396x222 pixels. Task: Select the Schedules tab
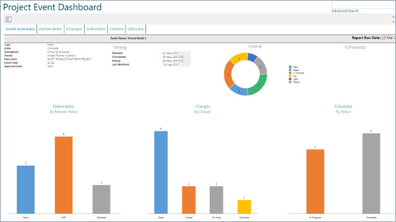pos(96,29)
